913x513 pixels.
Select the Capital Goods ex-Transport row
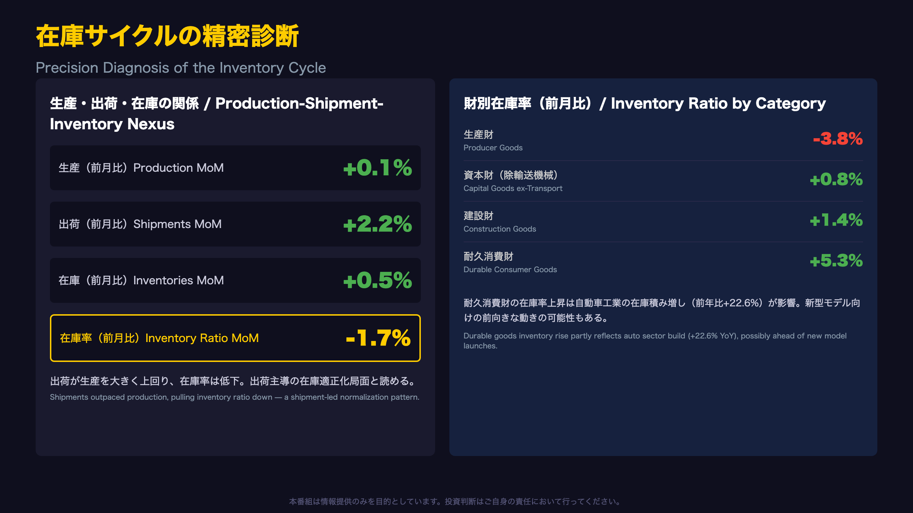coord(663,181)
